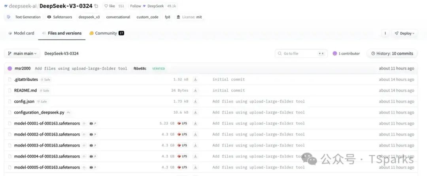Open the msr2000 user profile

22,68
